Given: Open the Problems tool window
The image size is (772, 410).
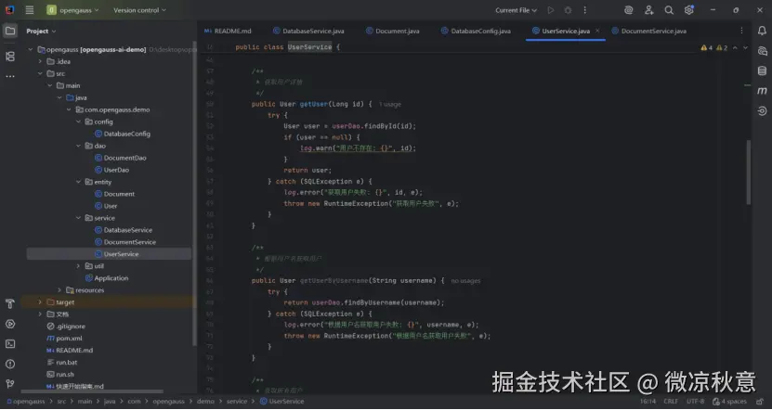Looking at the screenshot, I should coord(10,364).
